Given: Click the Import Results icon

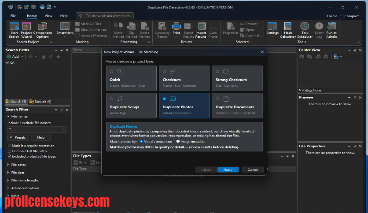Looking at the screenshot, I should 201,30.
